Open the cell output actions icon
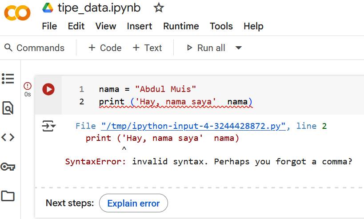 49,126
